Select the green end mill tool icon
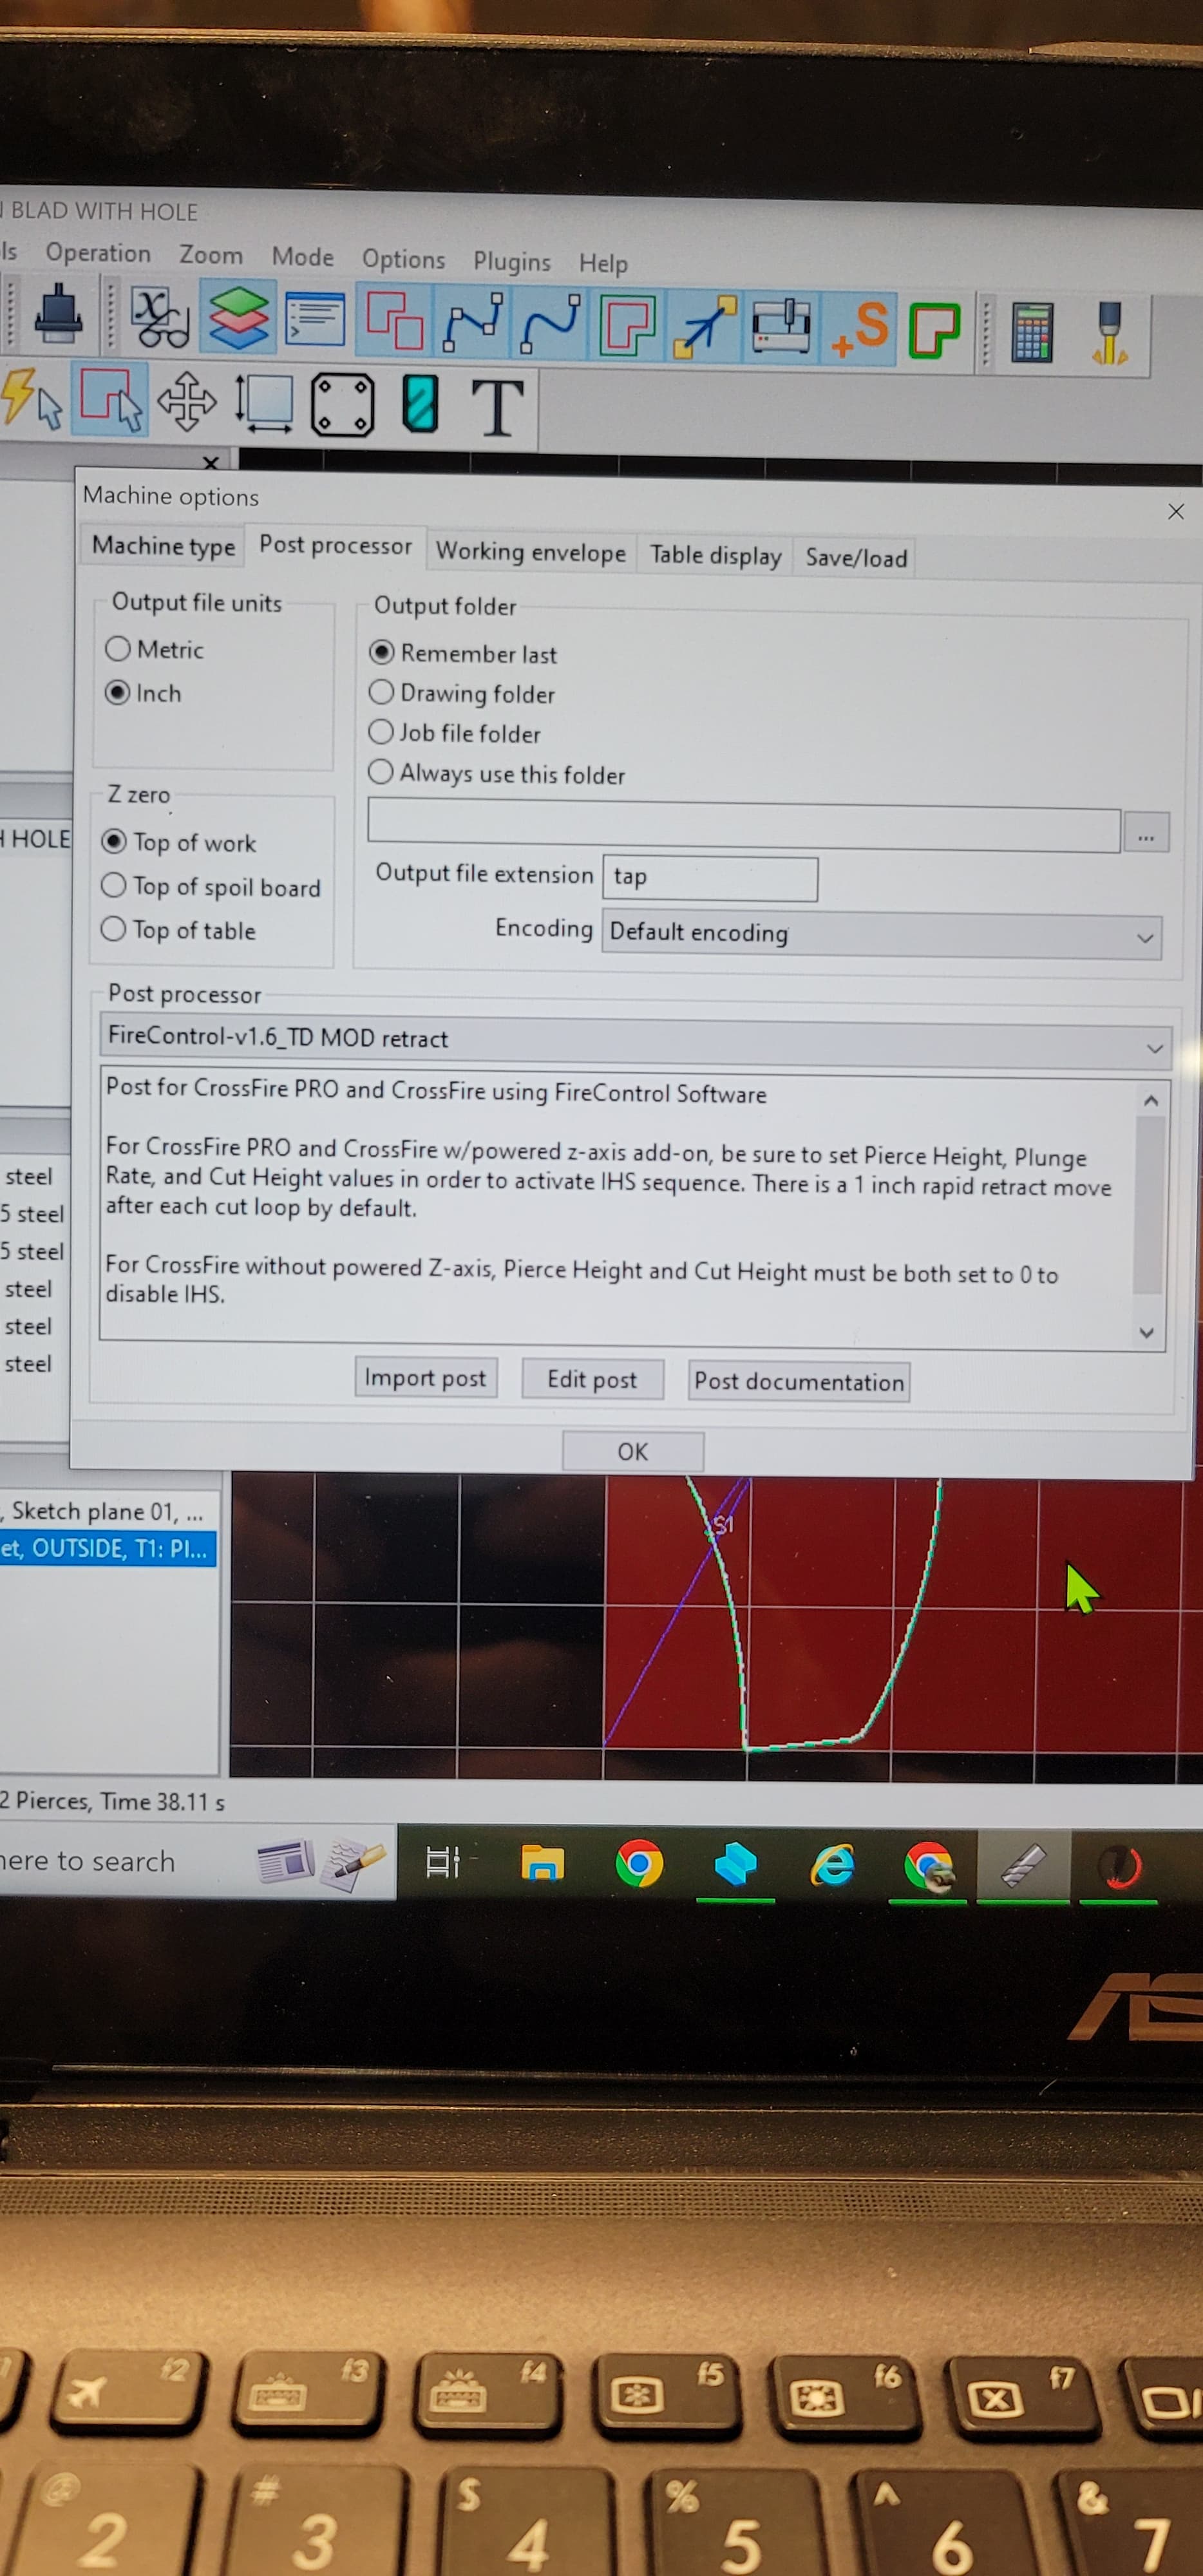Image resolution: width=1203 pixels, height=2576 pixels. pos(420,404)
